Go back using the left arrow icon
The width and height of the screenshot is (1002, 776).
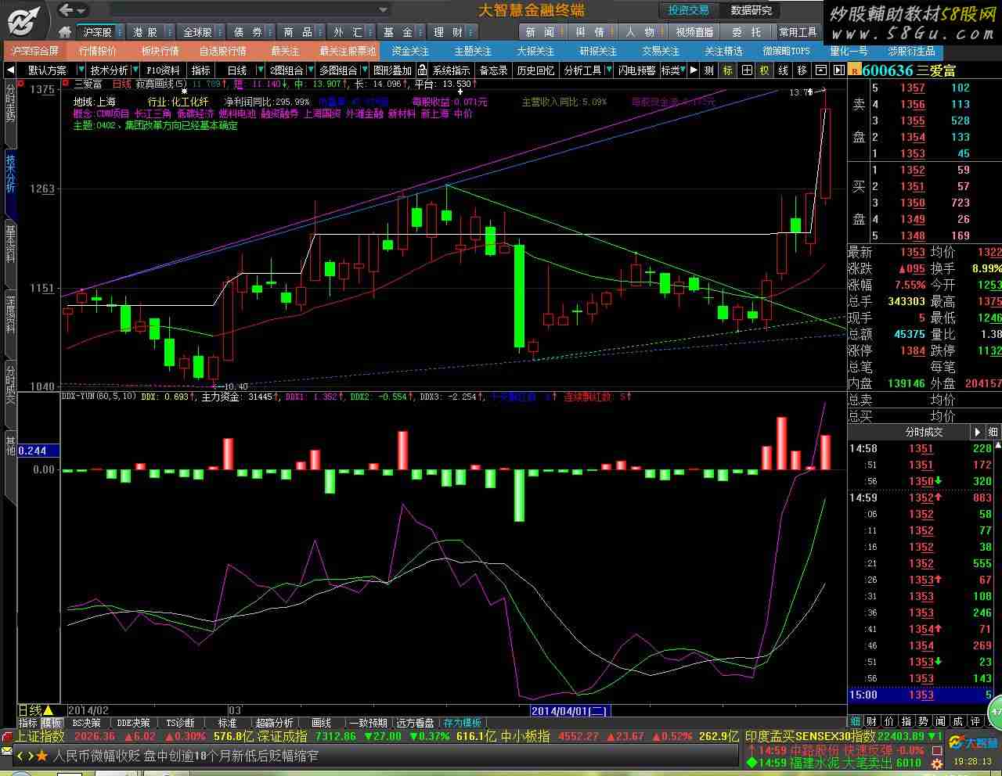pyautogui.click(x=67, y=10)
